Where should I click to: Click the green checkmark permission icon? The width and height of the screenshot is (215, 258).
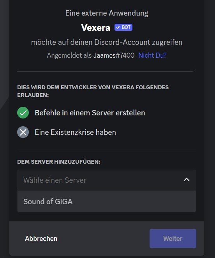[23, 113]
